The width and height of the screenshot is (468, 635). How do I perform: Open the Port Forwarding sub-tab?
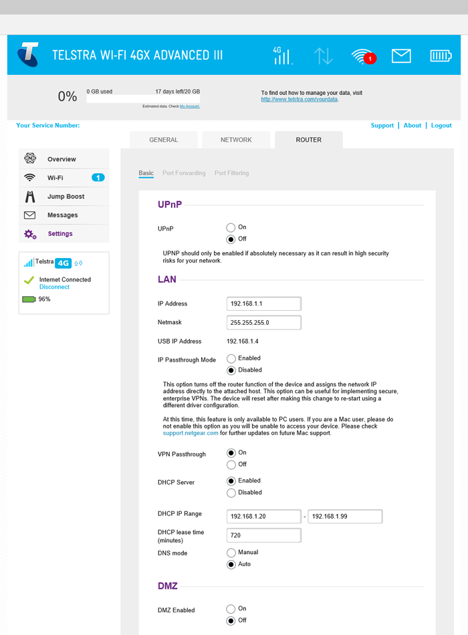184,173
